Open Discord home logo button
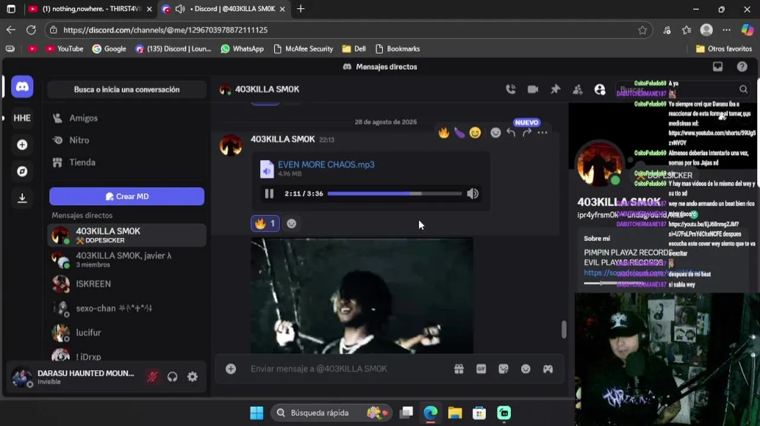Screen dimensions: 760x426 (22, 87)
